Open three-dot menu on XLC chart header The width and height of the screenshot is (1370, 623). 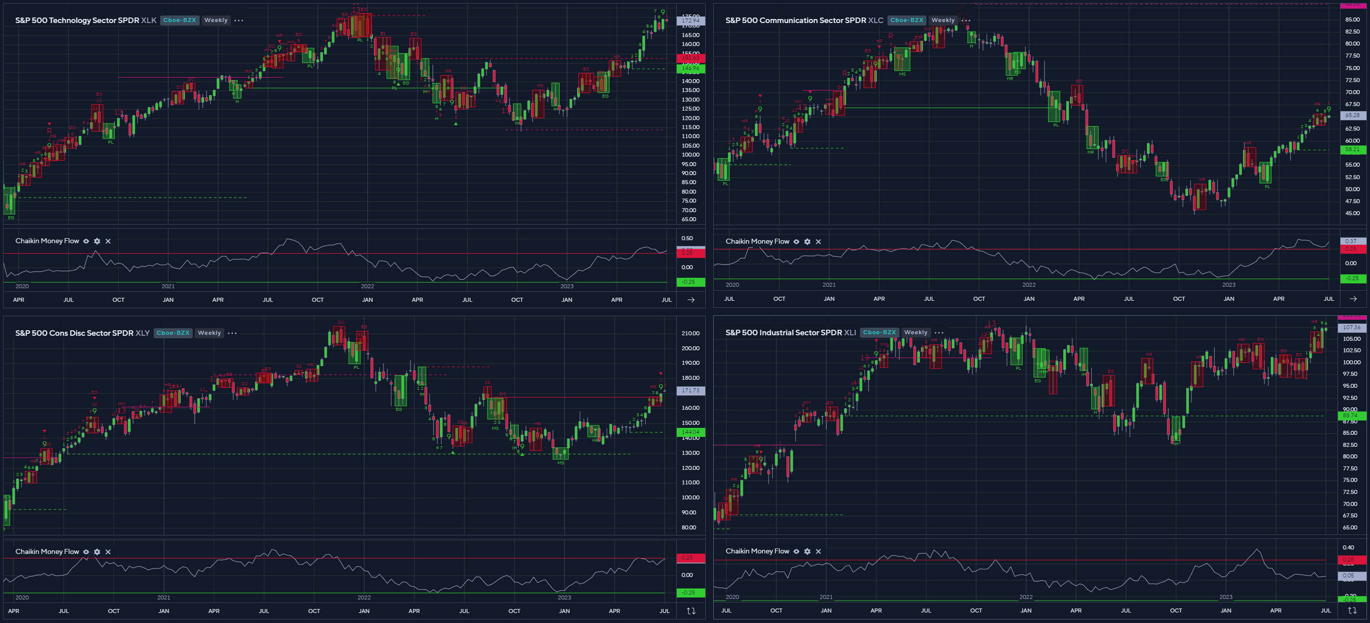point(966,21)
